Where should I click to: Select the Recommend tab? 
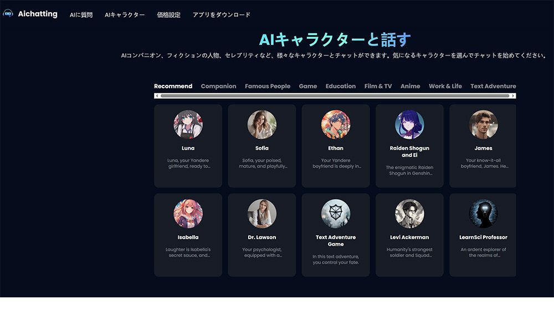pos(173,86)
